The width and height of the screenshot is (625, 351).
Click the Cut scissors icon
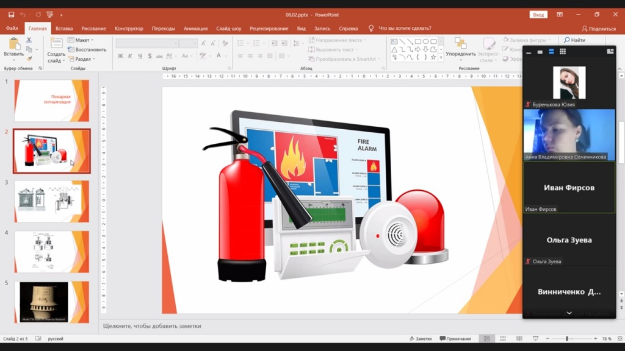(x=29, y=40)
